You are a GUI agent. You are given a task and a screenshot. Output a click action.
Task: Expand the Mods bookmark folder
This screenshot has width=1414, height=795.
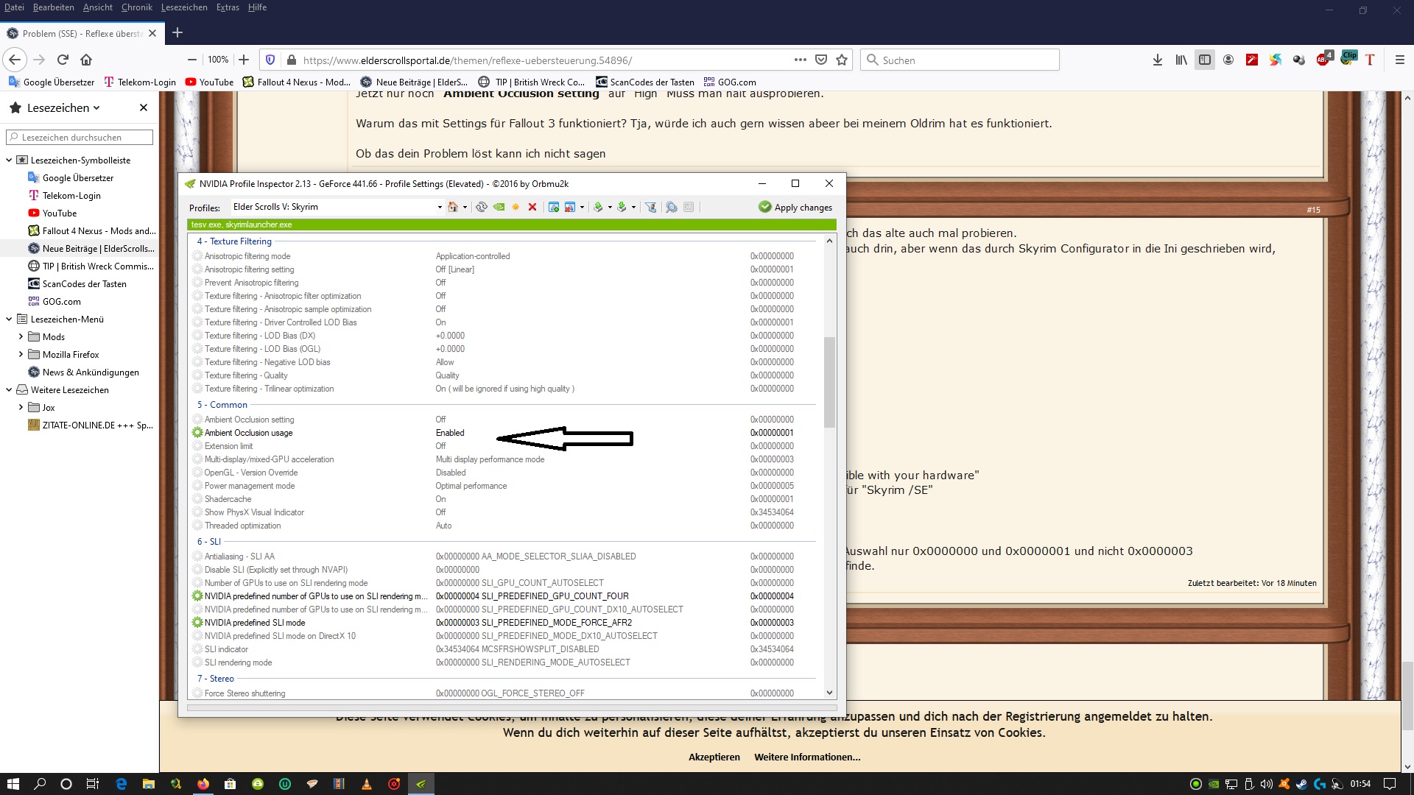point(21,336)
